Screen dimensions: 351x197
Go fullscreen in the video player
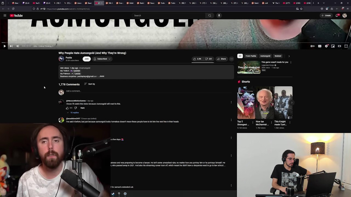point(346,46)
